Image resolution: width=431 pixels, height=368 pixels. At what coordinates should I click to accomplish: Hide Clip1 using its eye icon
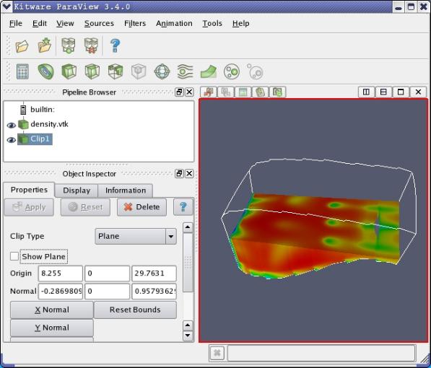click(12, 140)
